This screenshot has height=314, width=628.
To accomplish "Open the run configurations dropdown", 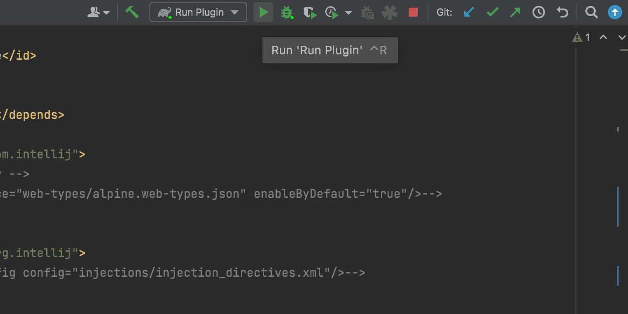I will pyautogui.click(x=235, y=12).
